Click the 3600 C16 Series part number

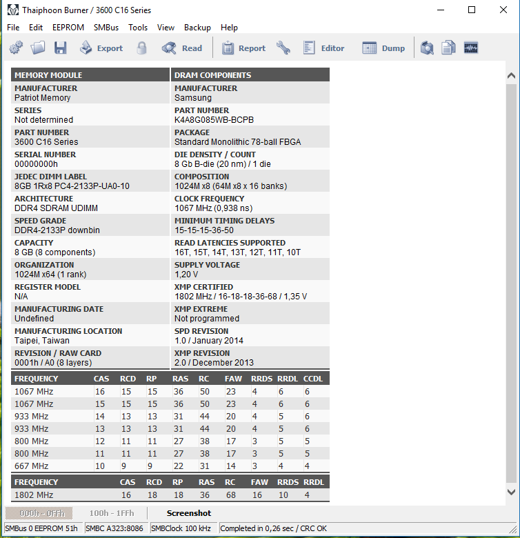[x=46, y=141]
